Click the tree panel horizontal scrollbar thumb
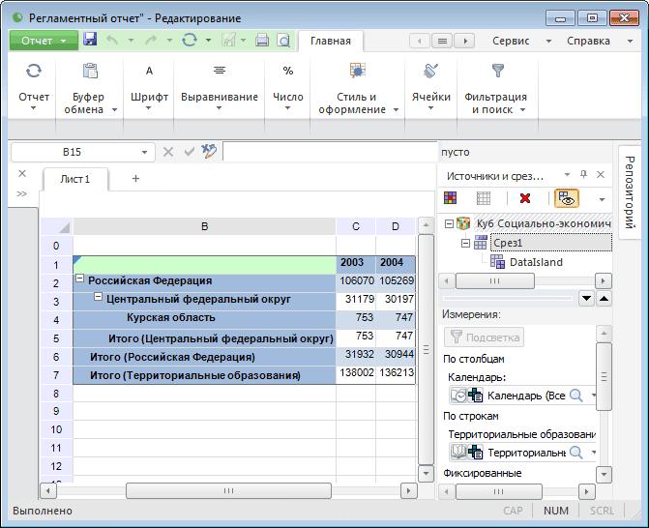This screenshot has width=649, height=528. [x=494, y=281]
